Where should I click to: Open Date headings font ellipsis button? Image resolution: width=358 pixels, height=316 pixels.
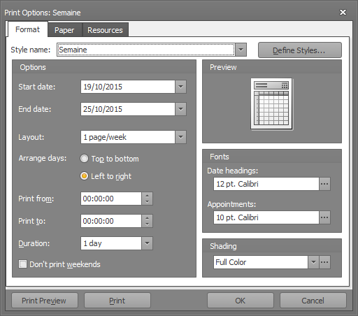click(324, 184)
